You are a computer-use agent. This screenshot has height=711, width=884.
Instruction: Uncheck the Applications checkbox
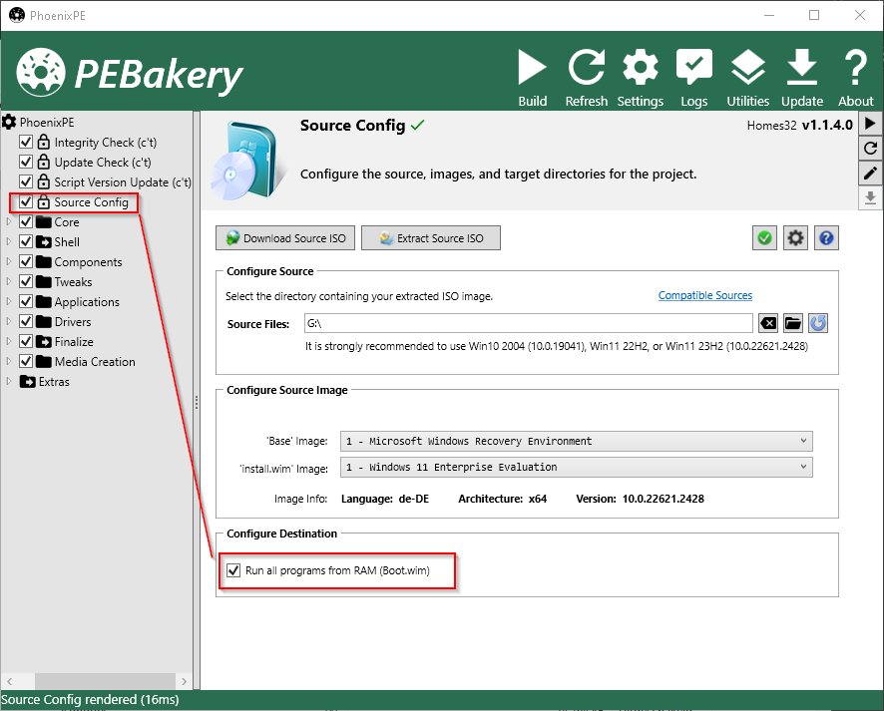(26, 301)
